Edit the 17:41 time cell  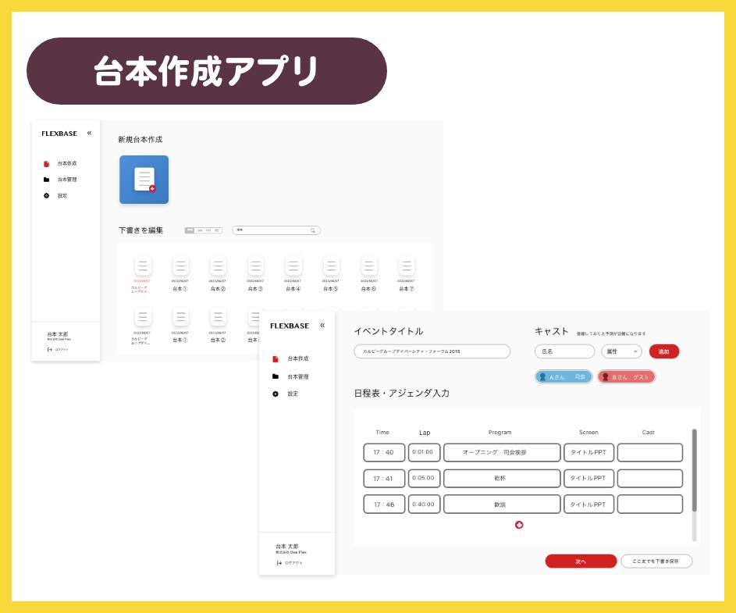click(384, 478)
